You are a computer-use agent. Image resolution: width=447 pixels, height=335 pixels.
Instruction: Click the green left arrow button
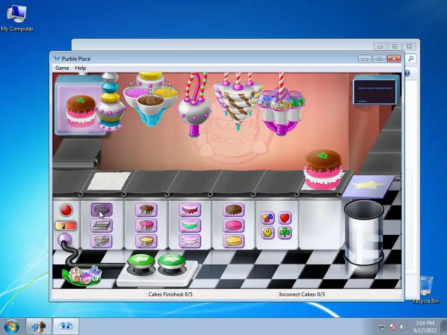(141, 261)
